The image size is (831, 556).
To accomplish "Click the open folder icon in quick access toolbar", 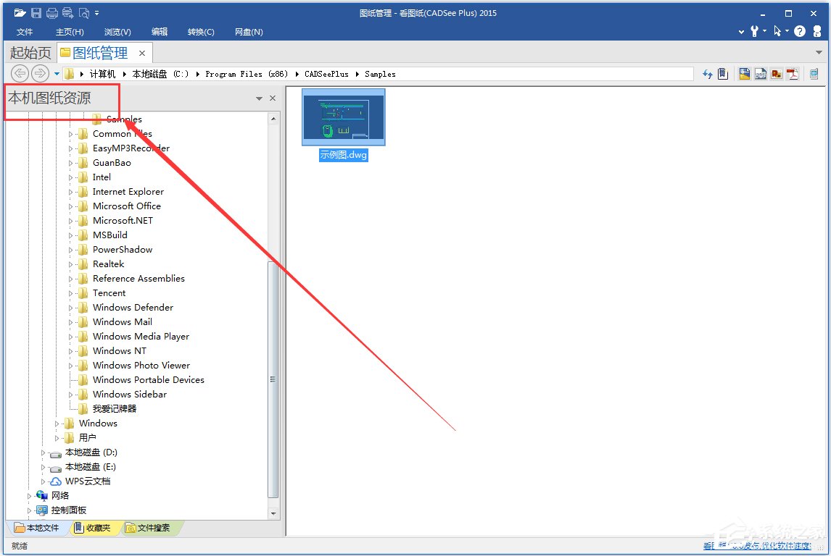I will pyautogui.click(x=20, y=13).
